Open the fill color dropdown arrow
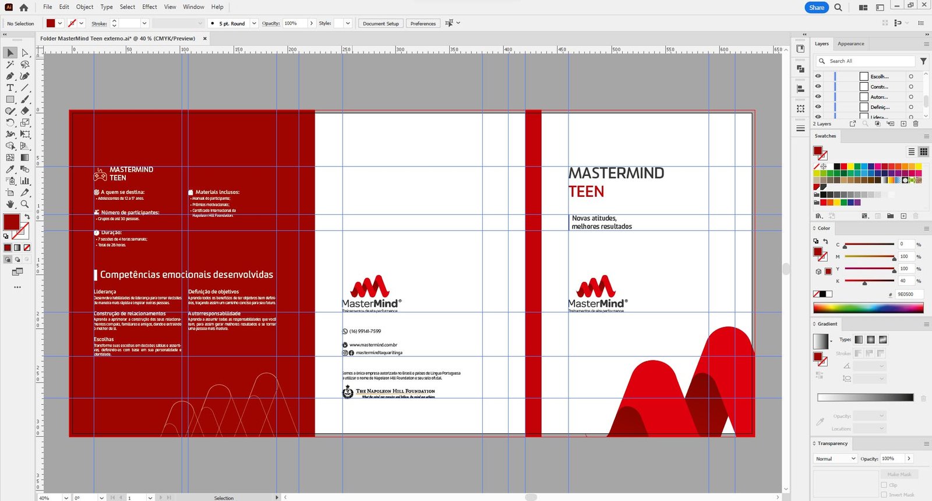The height and width of the screenshot is (501, 932). point(59,23)
